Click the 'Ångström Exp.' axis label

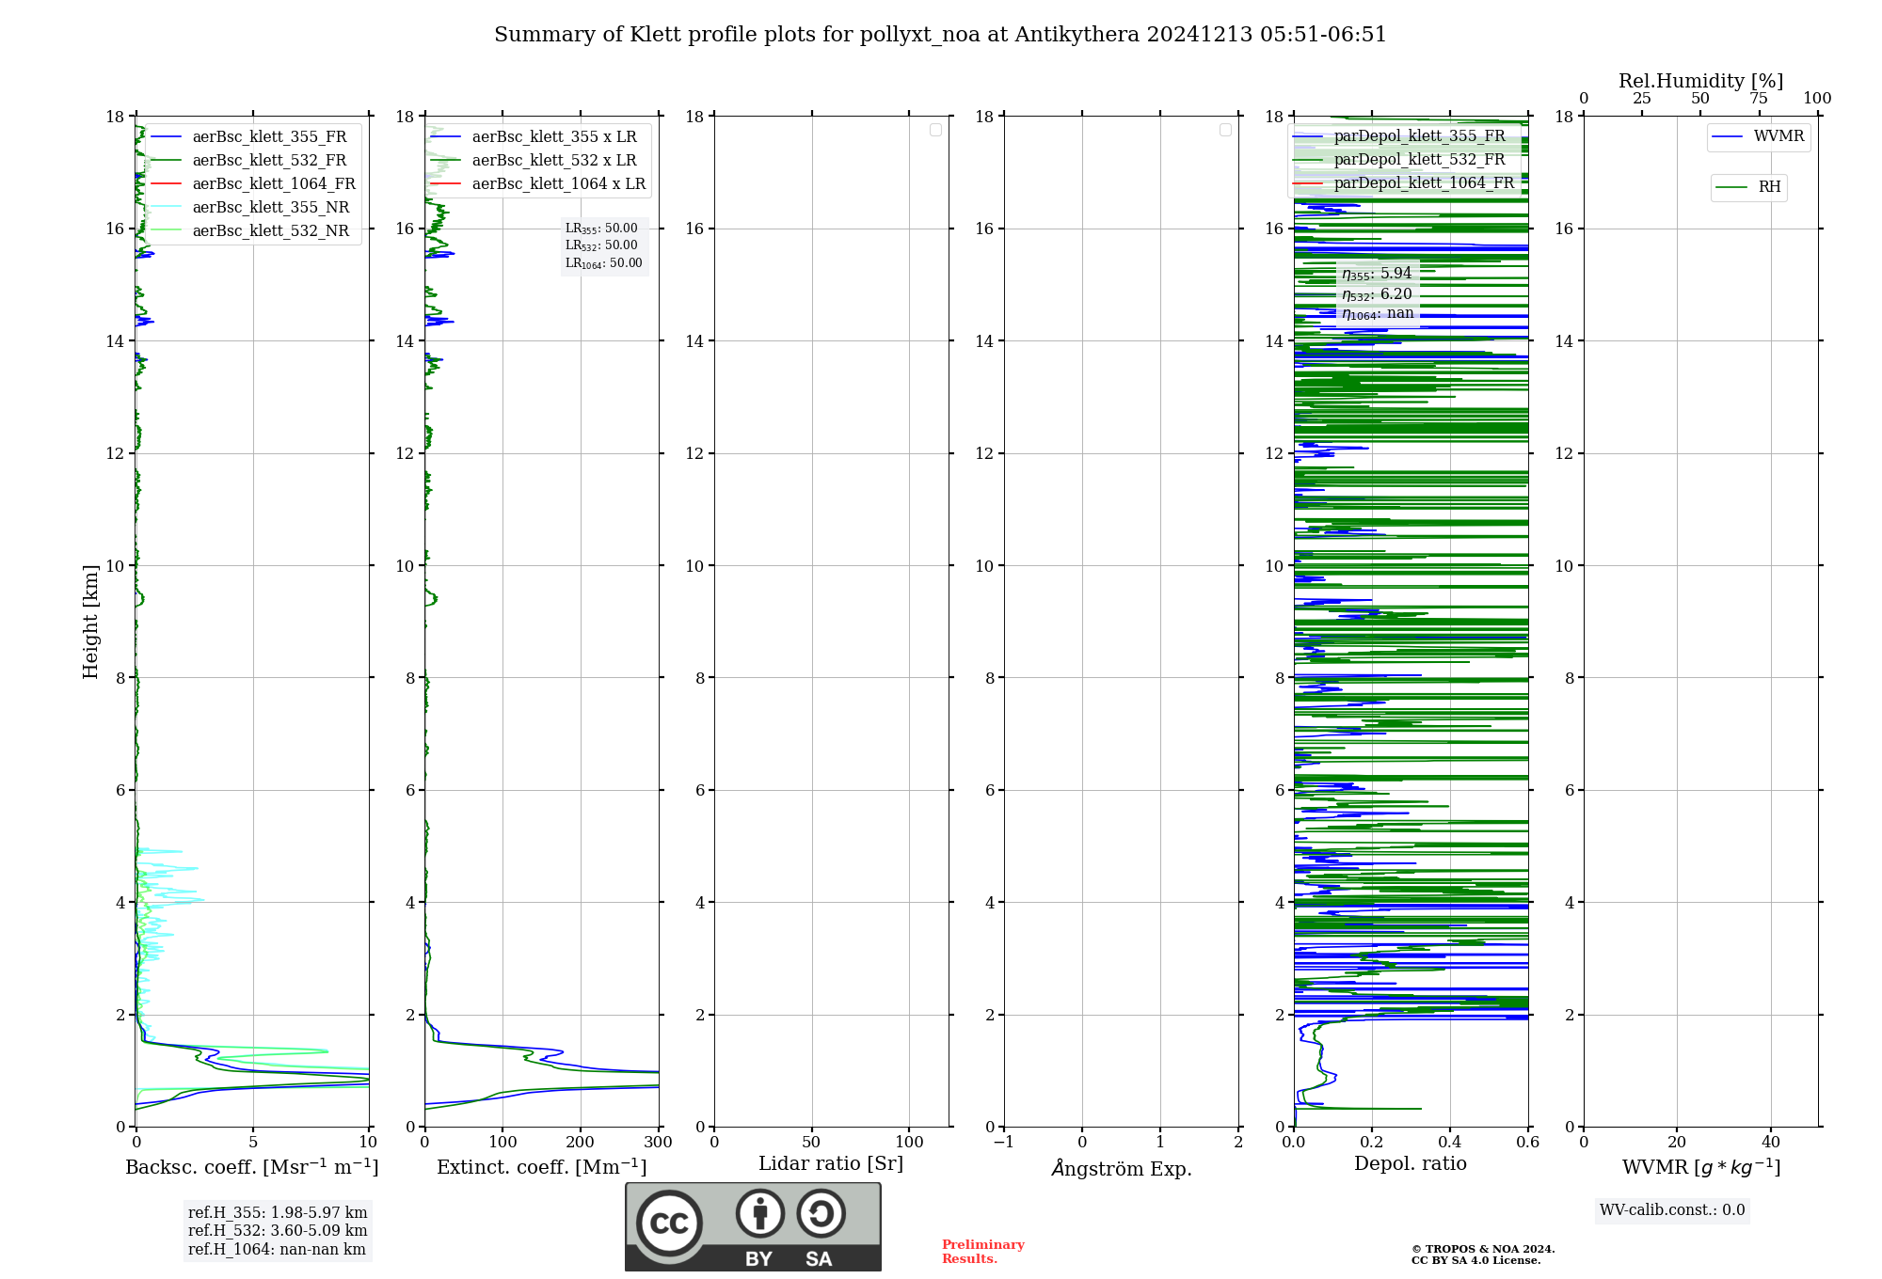(x=1122, y=1168)
